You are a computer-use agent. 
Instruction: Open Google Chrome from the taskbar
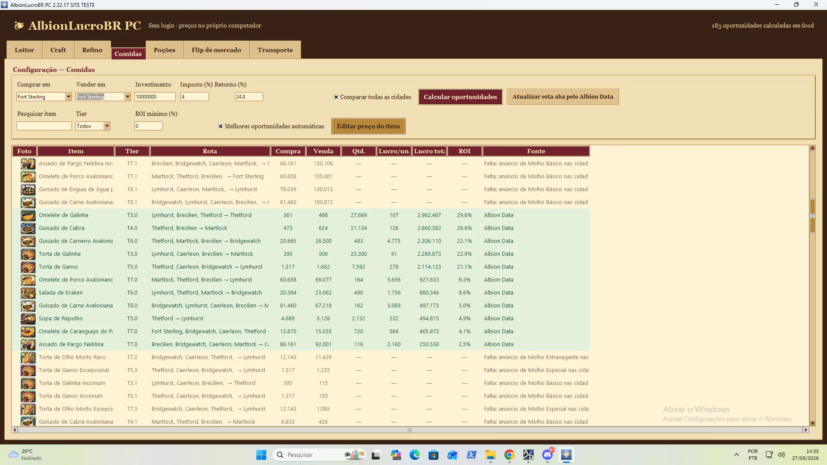pyautogui.click(x=510, y=455)
